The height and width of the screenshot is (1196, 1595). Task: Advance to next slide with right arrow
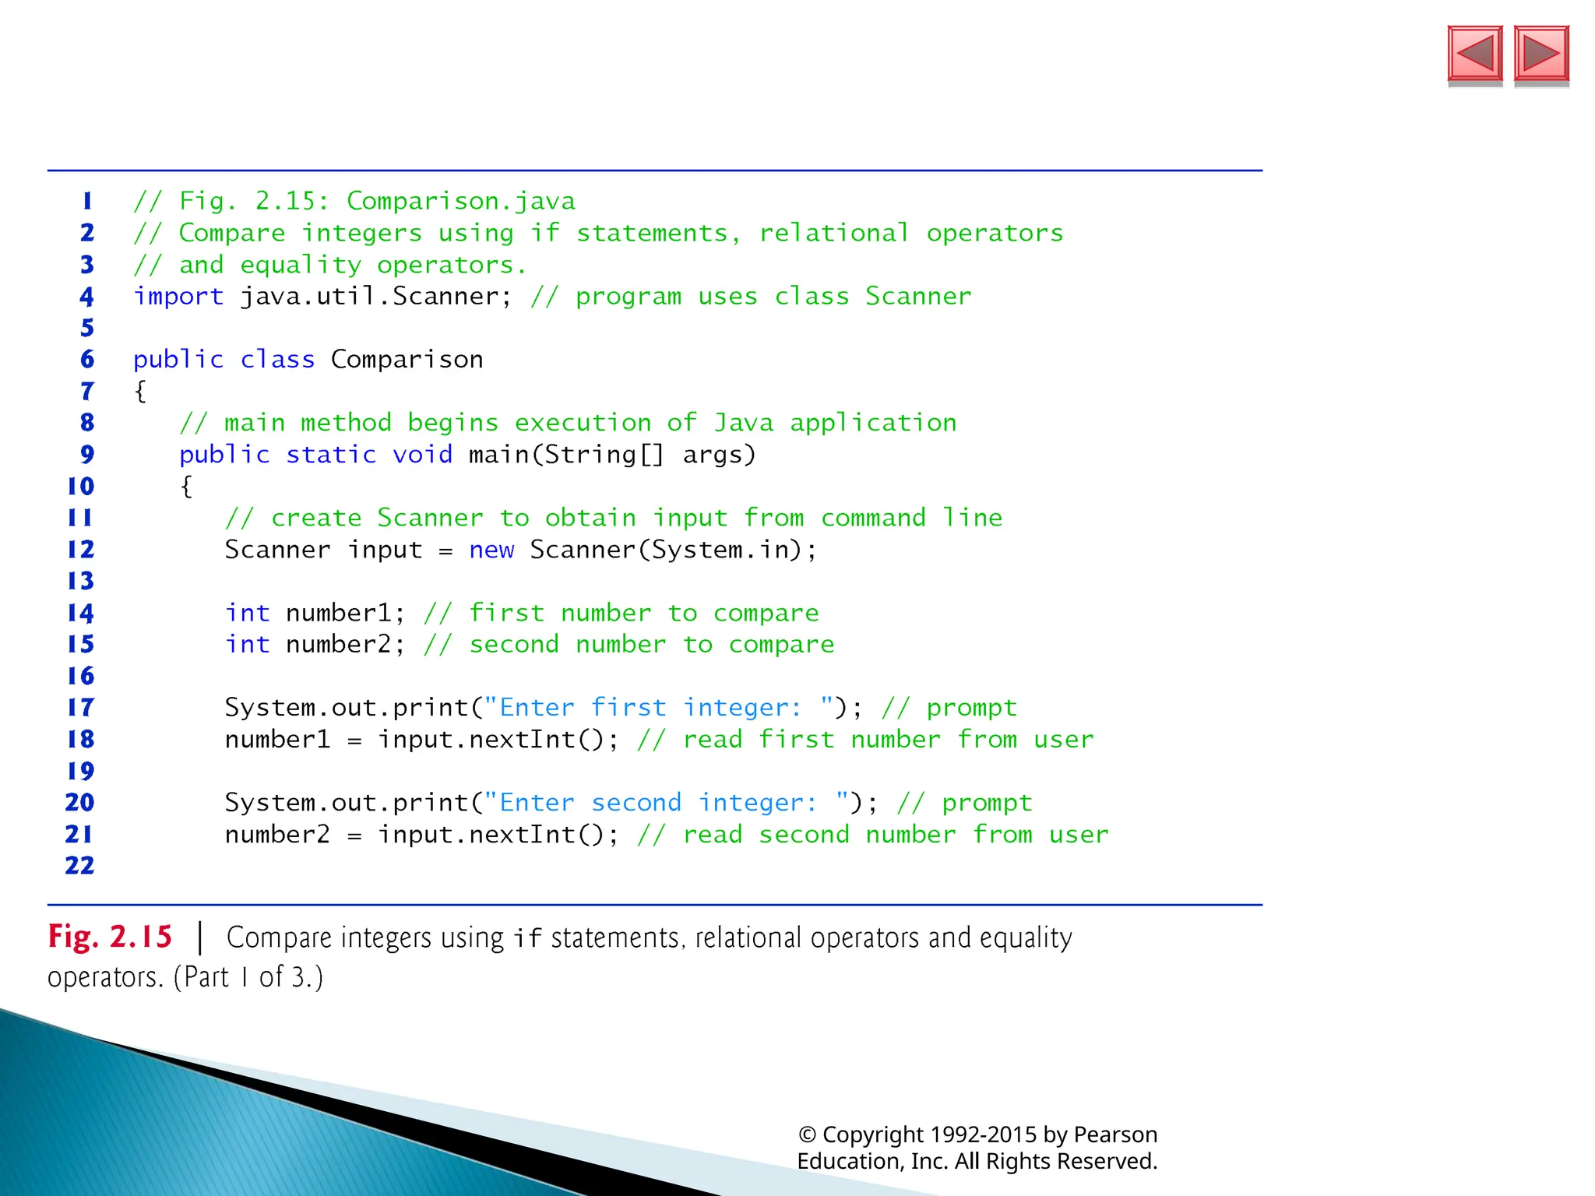click(1541, 54)
